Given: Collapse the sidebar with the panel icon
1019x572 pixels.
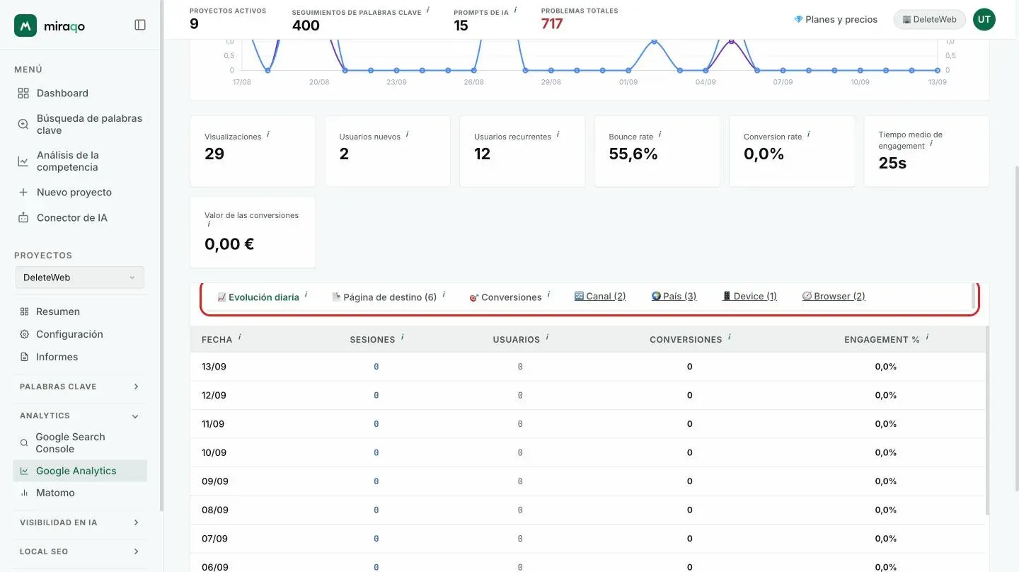Looking at the screenshot, I should pyautogui.click(x=140, y=25).
